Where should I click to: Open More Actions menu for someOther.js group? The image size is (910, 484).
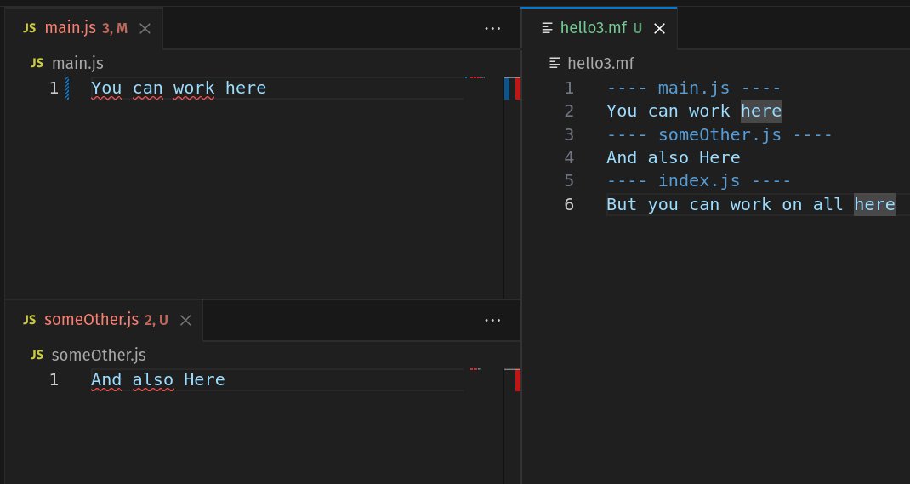492,321
